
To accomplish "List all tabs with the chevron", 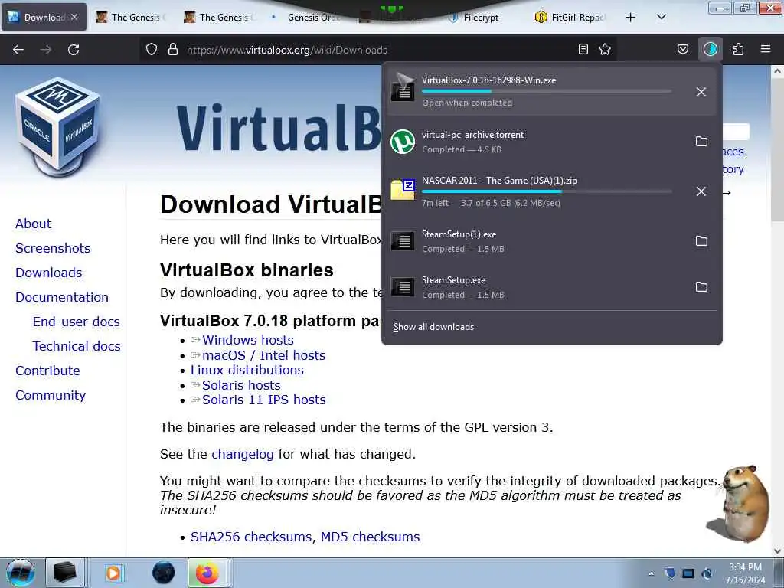I will 661,17.
